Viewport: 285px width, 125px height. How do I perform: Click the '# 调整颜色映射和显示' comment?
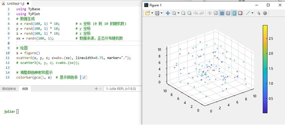pyautogui.click(x=34, y=72)
